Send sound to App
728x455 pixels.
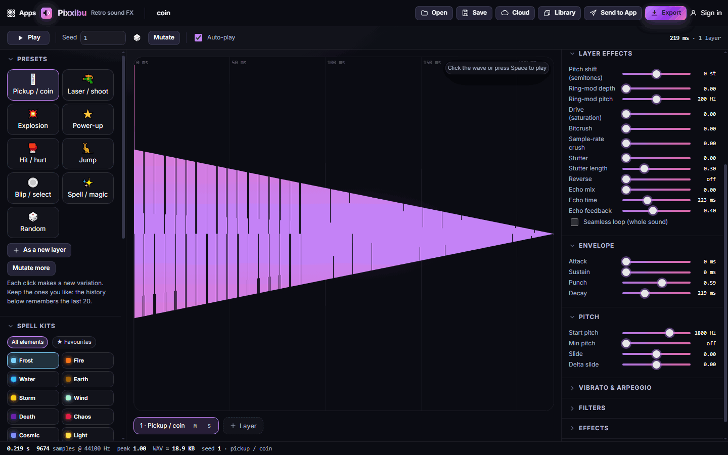pos(613,13)
